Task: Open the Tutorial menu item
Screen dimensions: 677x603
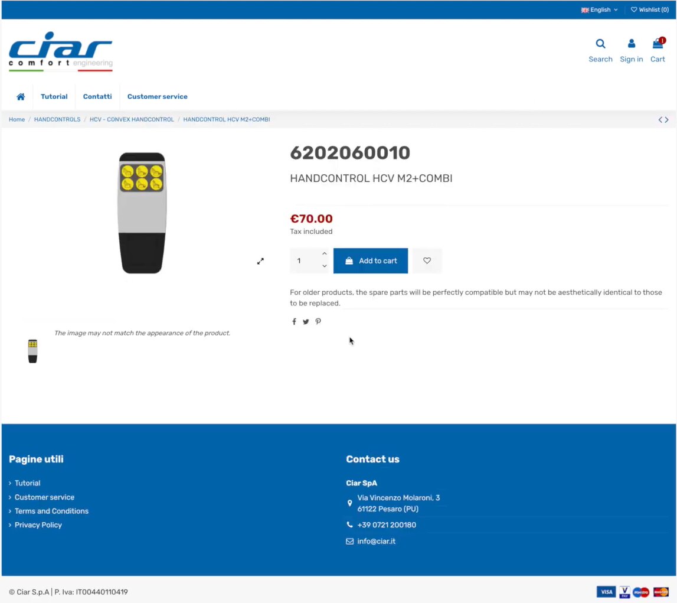Action: [x=54, y=97]
